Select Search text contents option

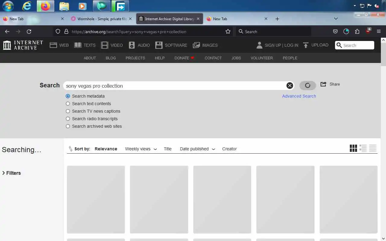(68, 104)
